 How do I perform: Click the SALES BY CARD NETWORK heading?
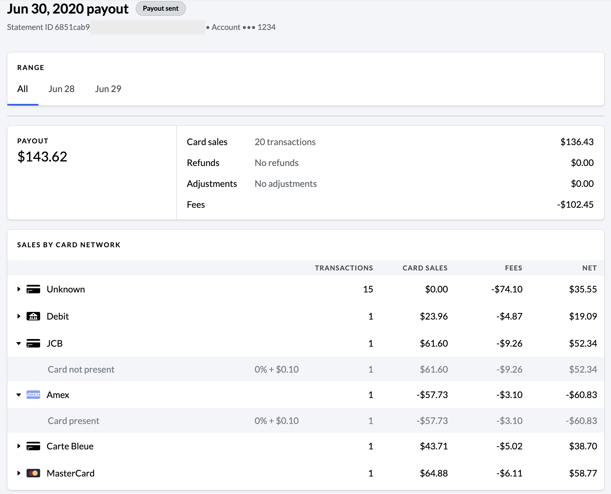click(x=69, y=245)
